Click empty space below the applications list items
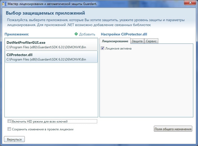Viewport: 198px width, 146px height. [51, 91]
